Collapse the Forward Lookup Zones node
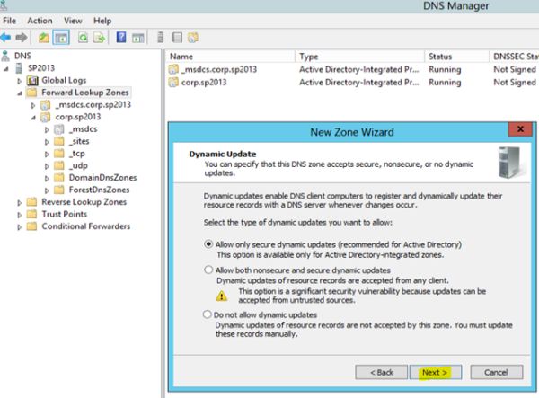 [20, 93]
